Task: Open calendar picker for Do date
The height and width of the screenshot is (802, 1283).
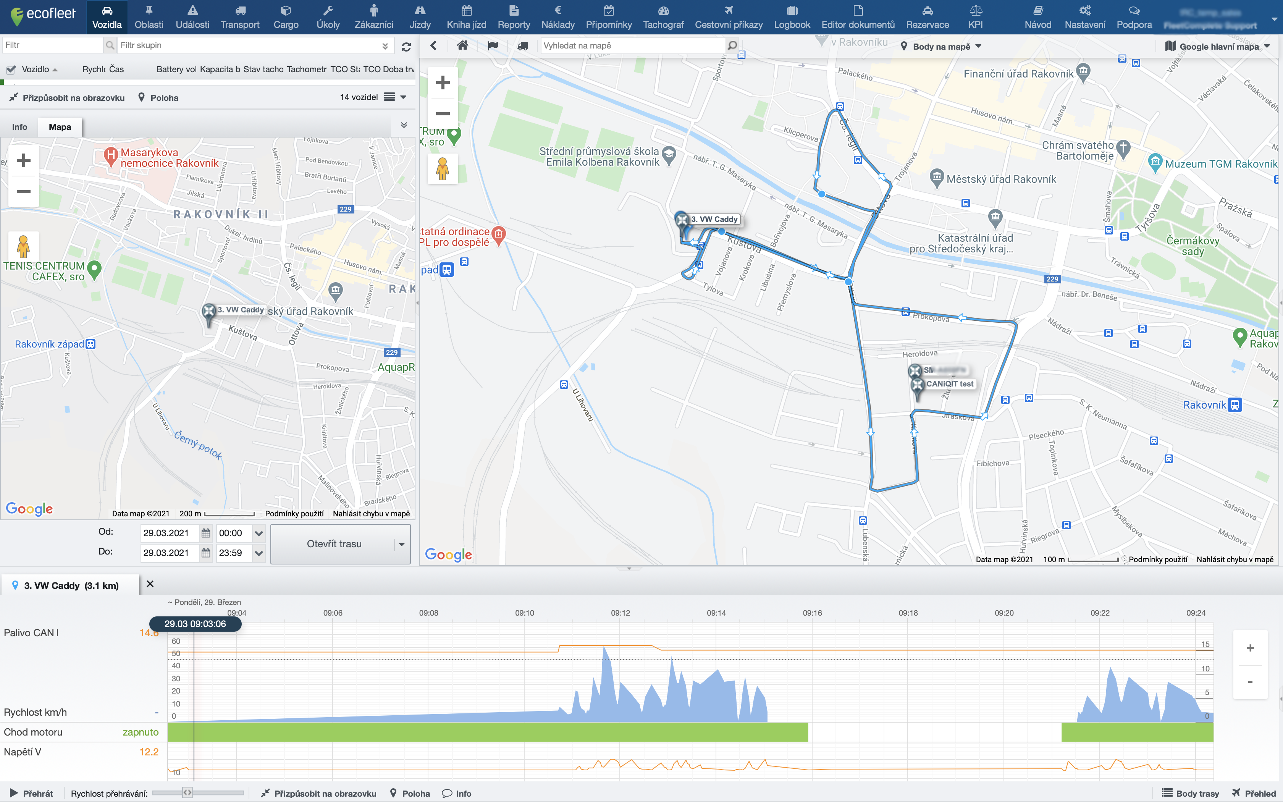Action: click(x=206, y=553)
